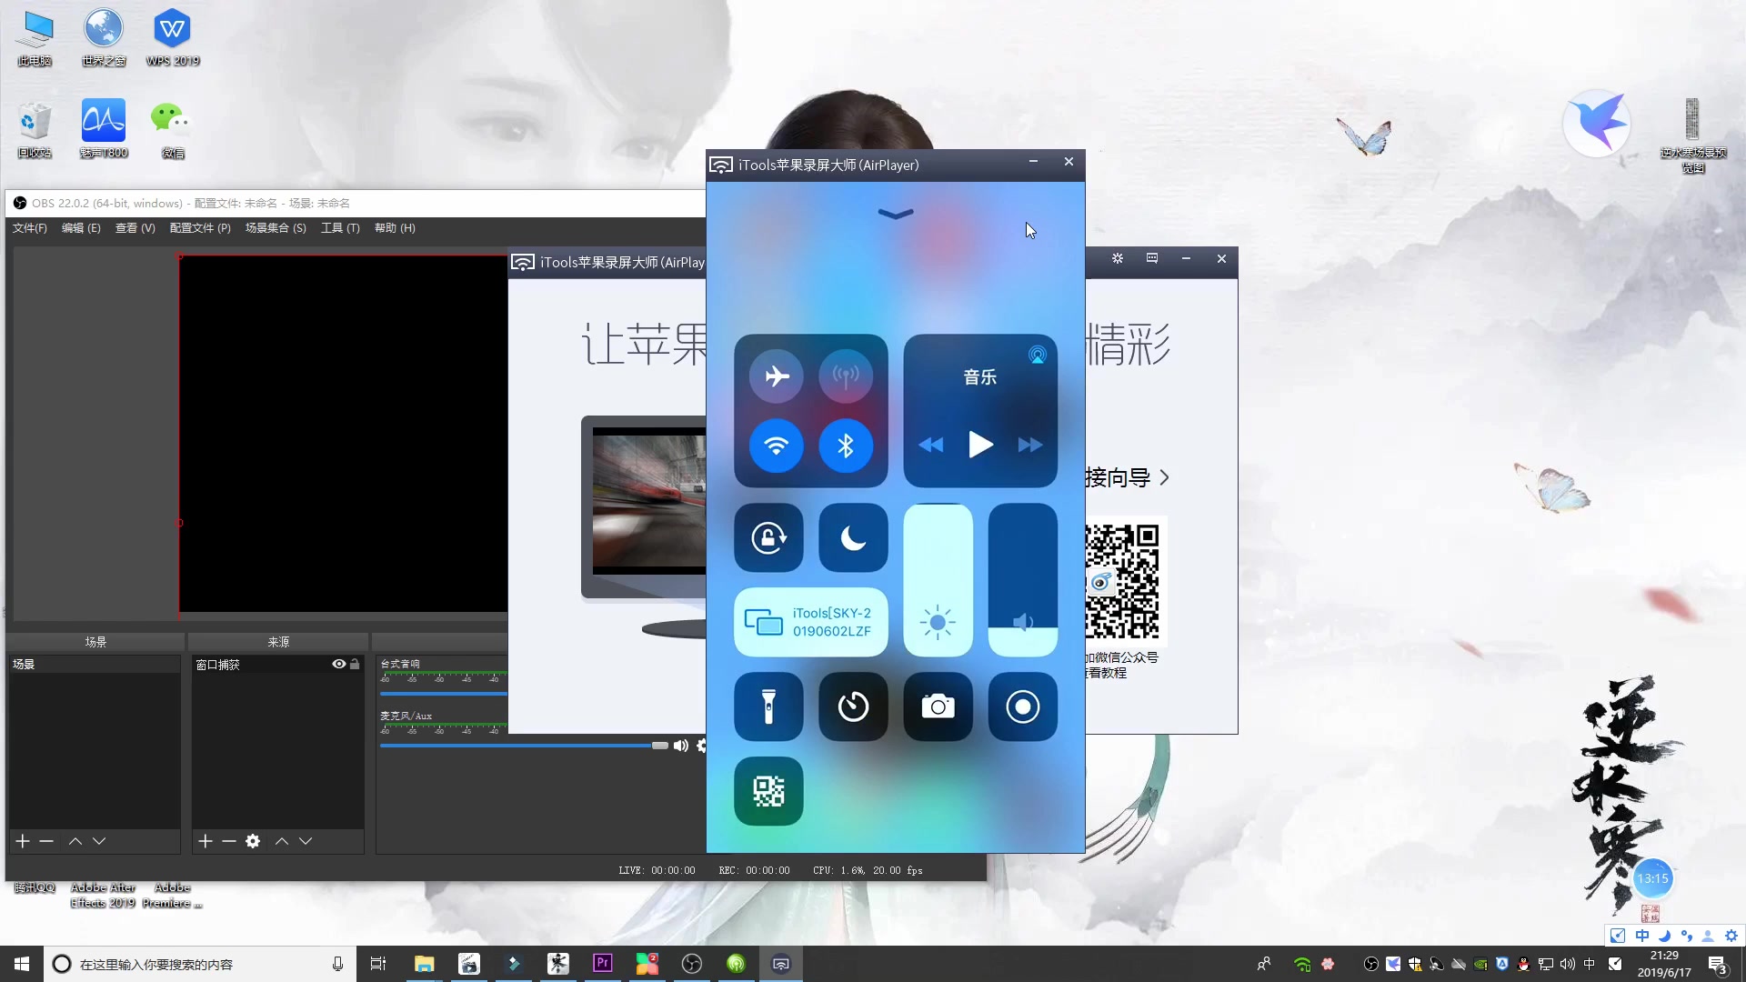This screenshot has width=1746, height=982.
Task: Toggle Airplane mode in control center
Action: coord(777,376)
